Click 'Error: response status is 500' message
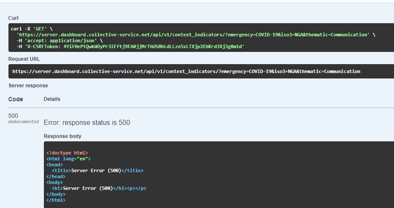 (87, 123)
